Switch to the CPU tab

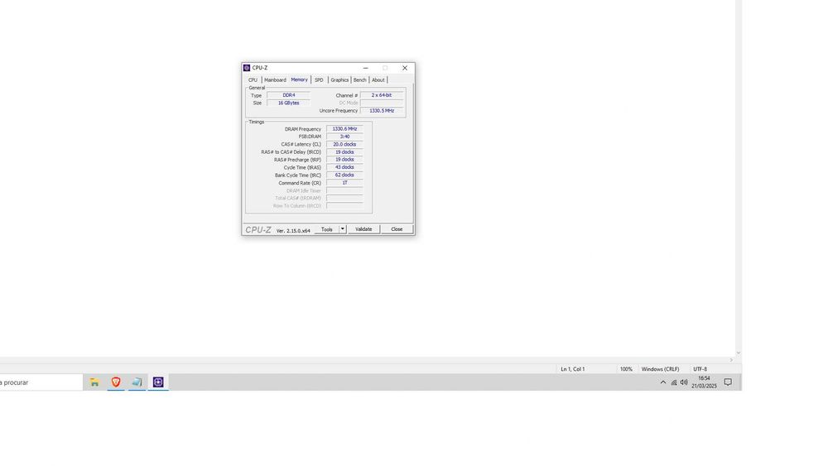click(253, 80)
